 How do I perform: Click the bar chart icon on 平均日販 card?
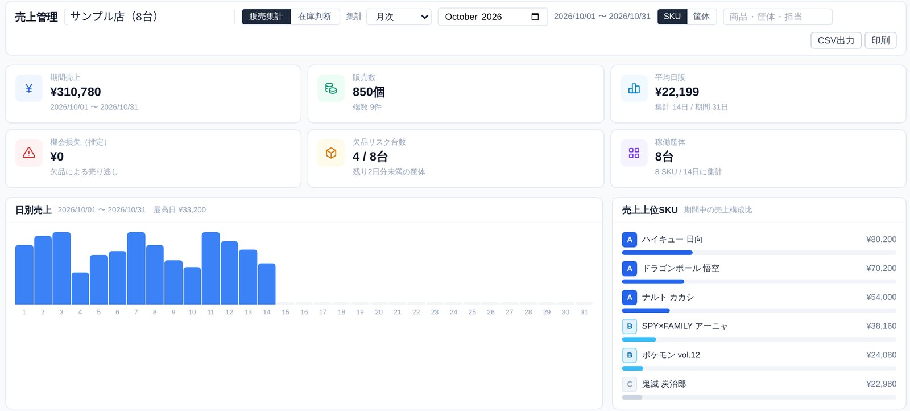point(634,88)
